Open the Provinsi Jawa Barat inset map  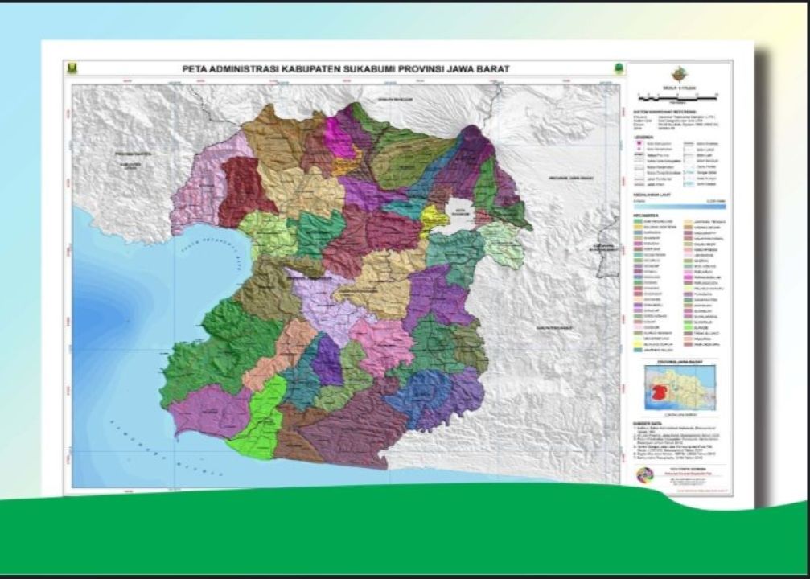point(678,386)
